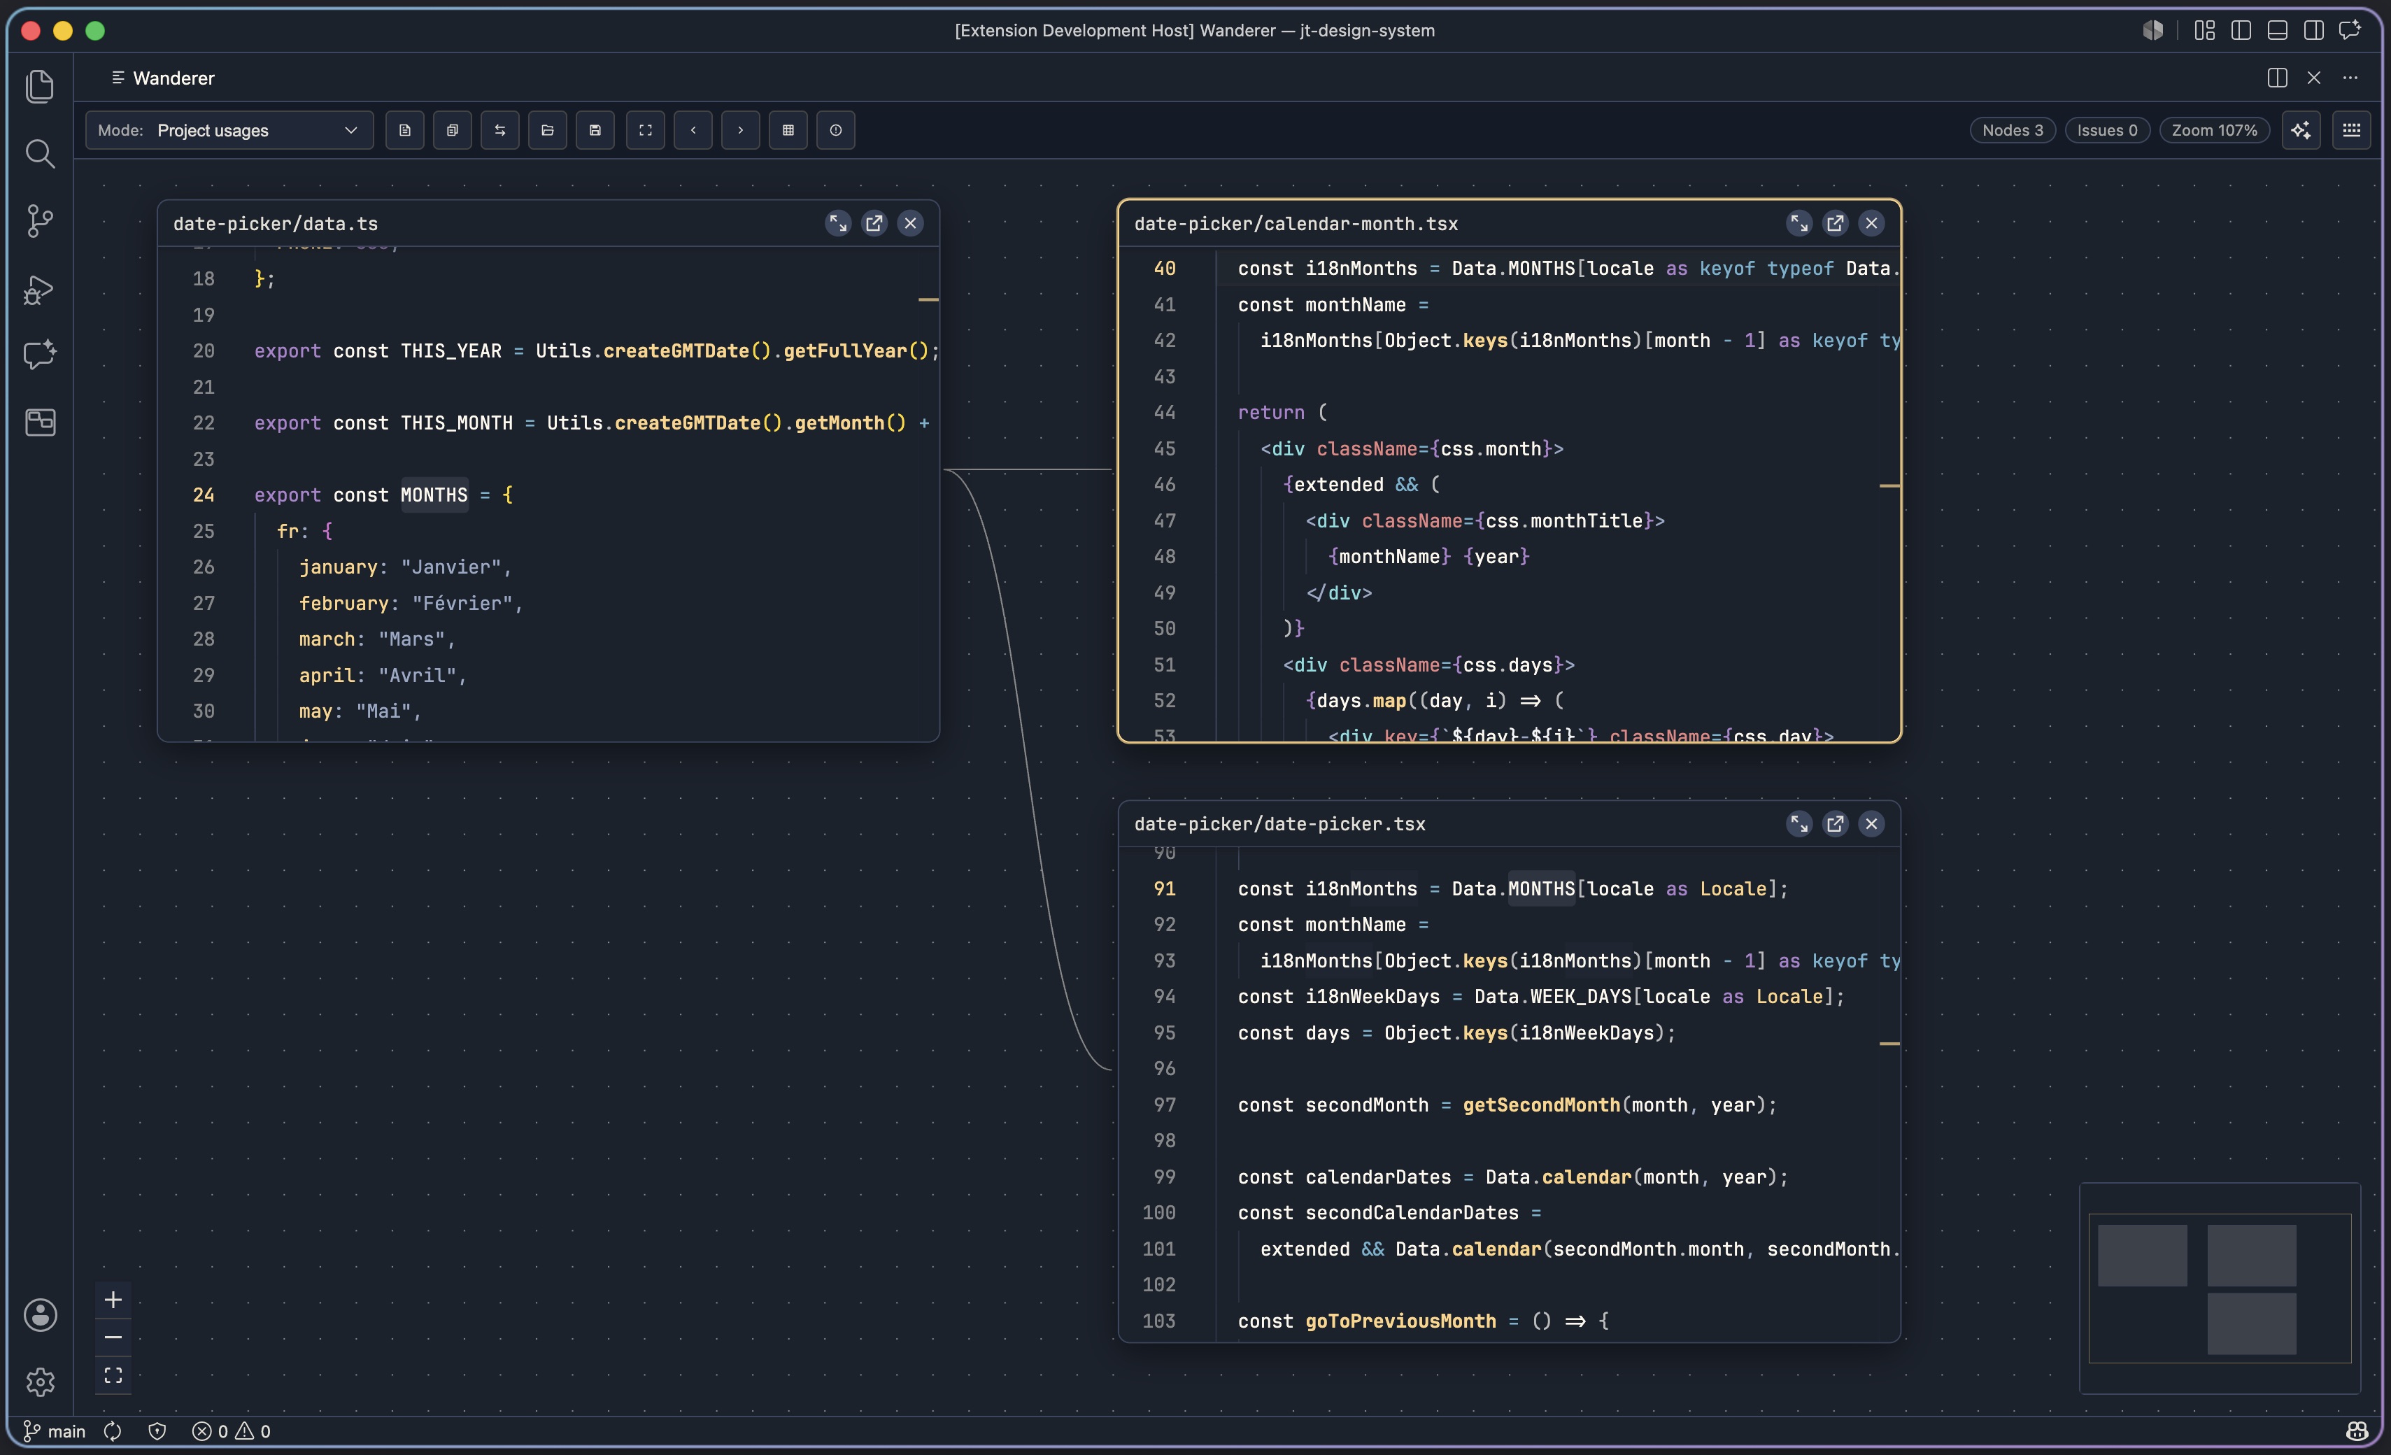Screen dimensions: 2391x1455
Task: Click the swap arrows toolbar icon
Action: click(499, 130)
